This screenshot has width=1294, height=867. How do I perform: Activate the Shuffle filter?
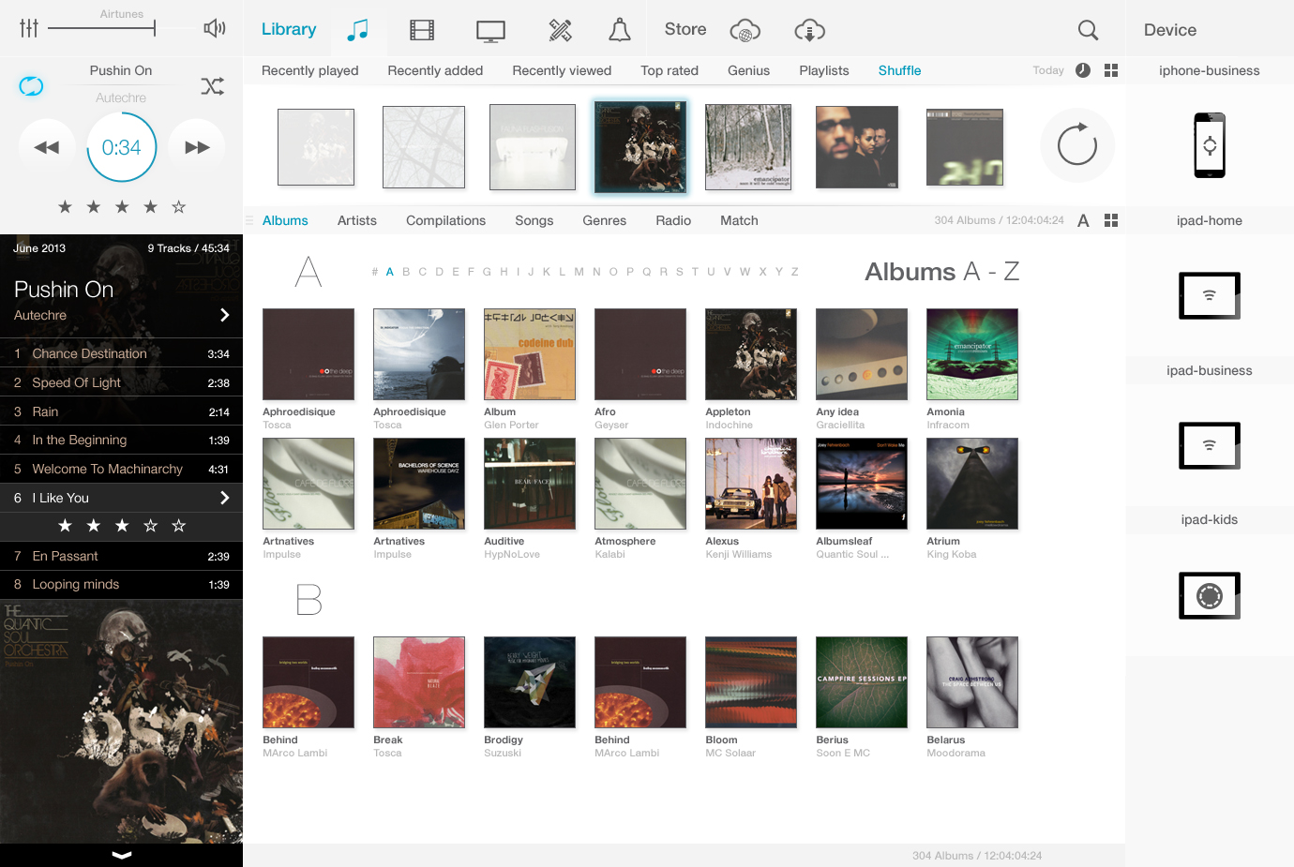click(900, 70)
